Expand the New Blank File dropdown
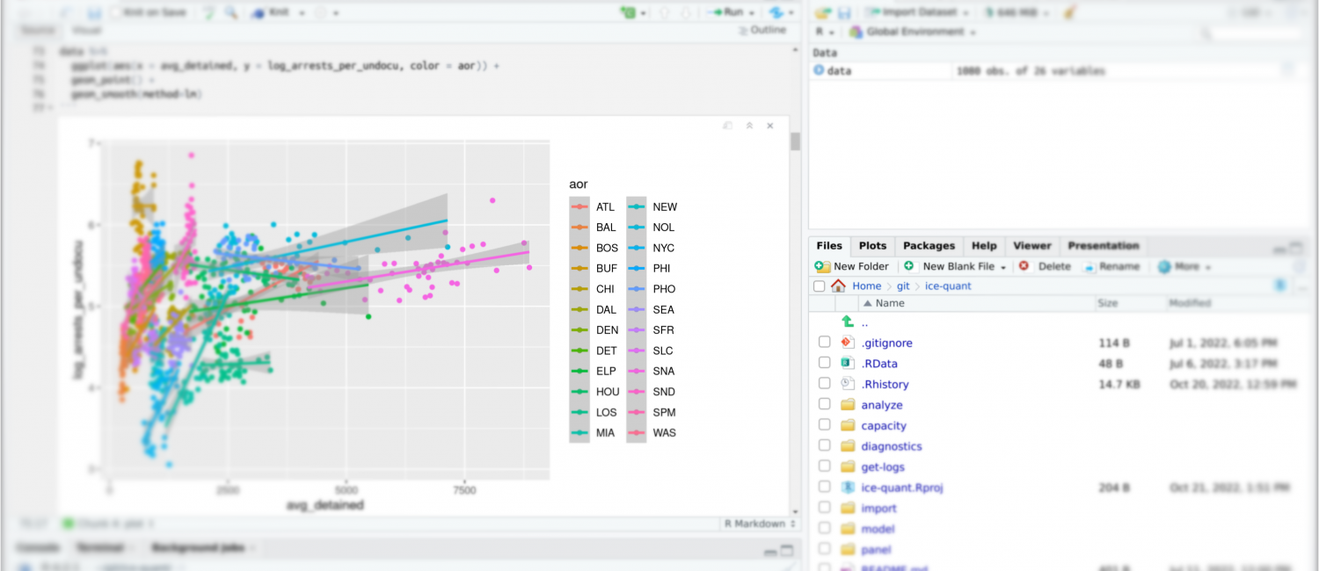Viewport: 1319px width, 571px height. 1002,267
